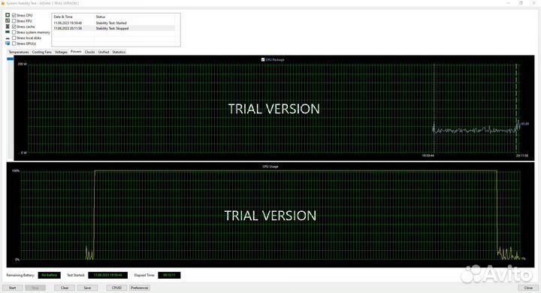This screenshot has height=293, width=541.
Task: Enable the Stress system memory checkbox
Action: coord(14,32)
